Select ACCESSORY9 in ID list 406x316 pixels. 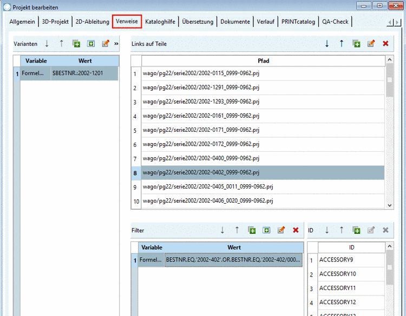click(x=351, y=260)
